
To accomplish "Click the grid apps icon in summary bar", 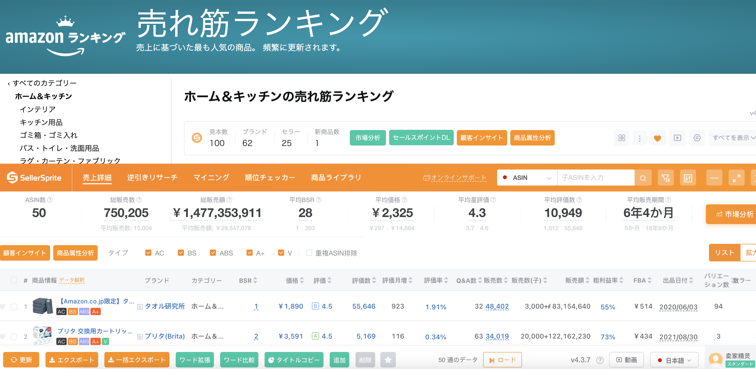I will point(622,138).
